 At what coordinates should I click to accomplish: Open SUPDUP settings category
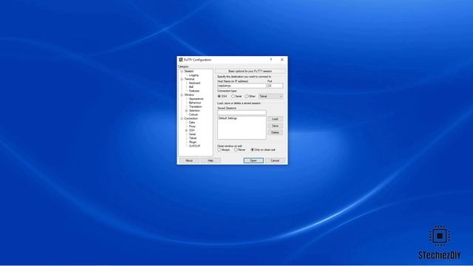tap(194, 146)
